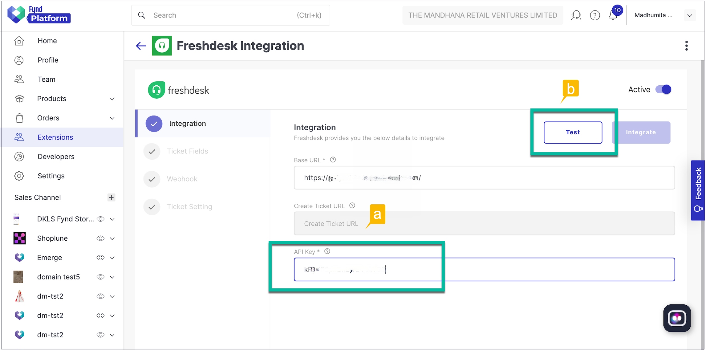Open the Developers section
The width and height of the screenshot is (706, 350).
coord(56,156)
